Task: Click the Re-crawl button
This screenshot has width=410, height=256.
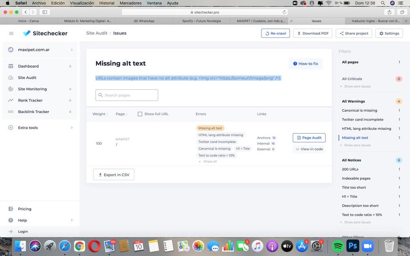Action: coord(276,33)
